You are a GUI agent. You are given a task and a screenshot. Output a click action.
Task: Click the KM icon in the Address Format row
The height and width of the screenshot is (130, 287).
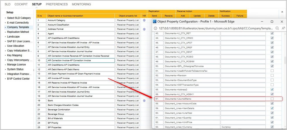144,29
